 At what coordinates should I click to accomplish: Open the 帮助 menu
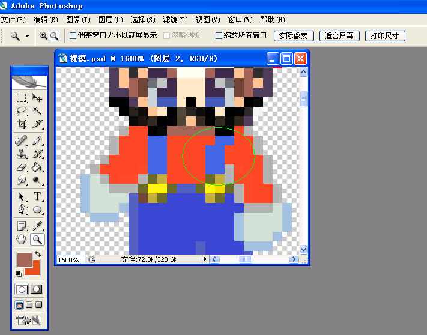click(x=273, y=20)
